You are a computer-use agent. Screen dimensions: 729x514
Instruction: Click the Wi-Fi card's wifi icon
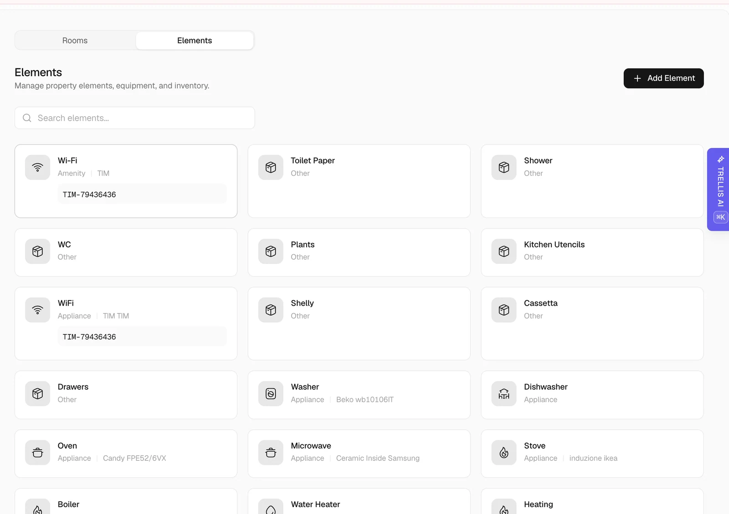click(x=38, y=167)
